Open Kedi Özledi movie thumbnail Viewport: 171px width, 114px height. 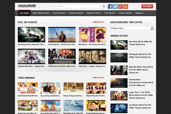tap(28, 88)
